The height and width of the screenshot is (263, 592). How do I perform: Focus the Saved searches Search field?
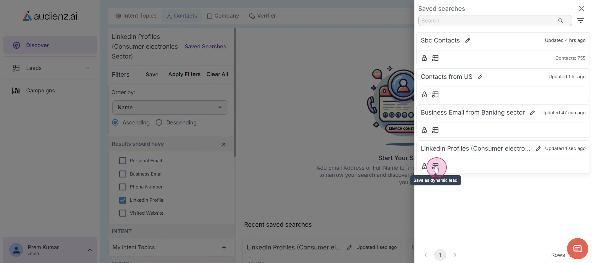pos(495,21)
